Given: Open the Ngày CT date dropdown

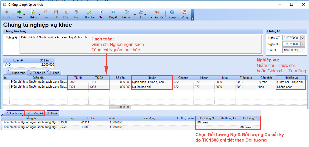Looking at the screenshot, I should [303, 38].
